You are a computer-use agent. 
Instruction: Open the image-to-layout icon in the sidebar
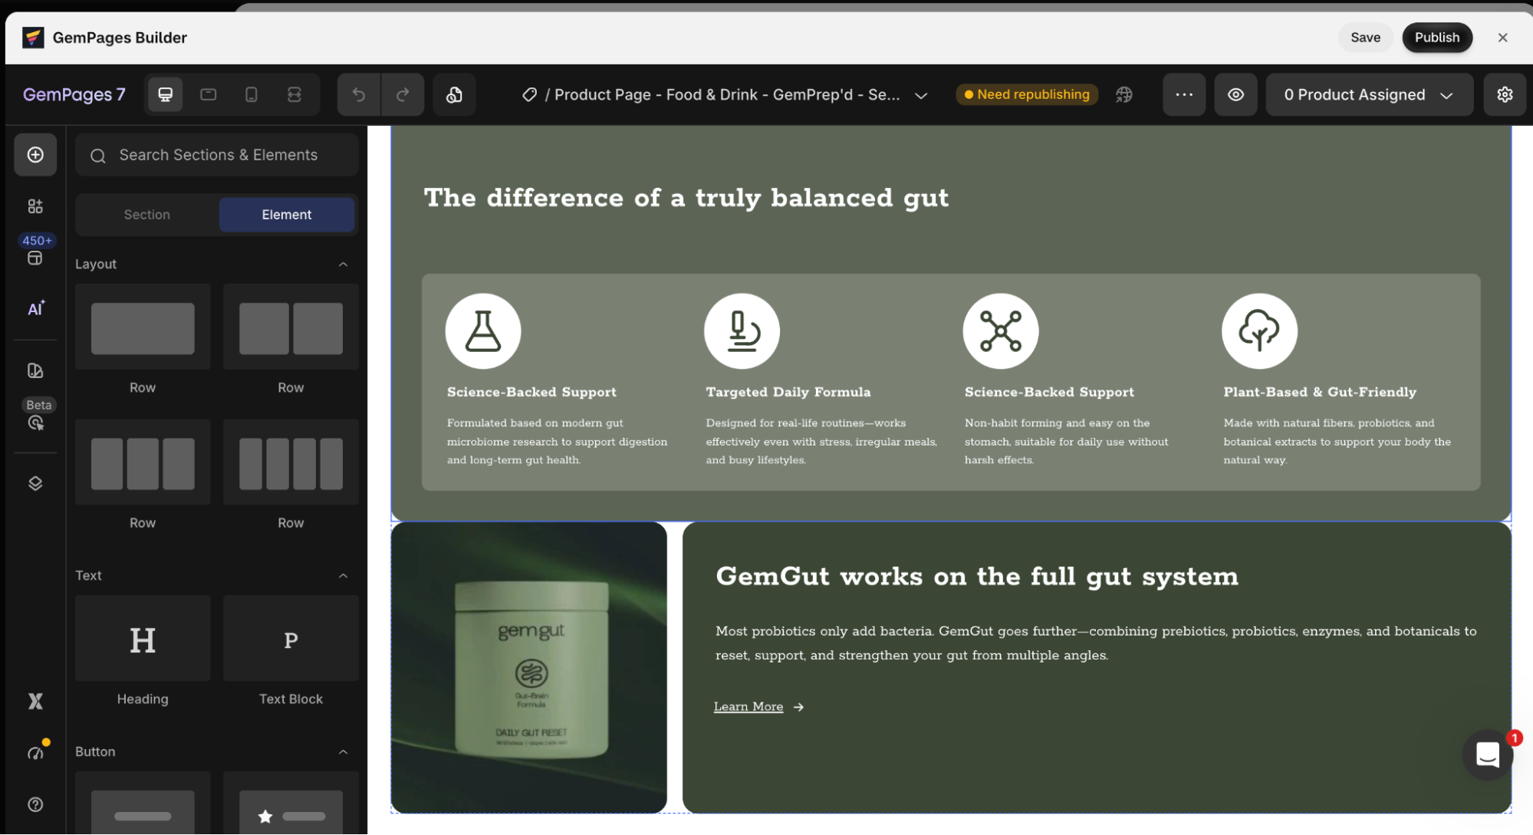(35, 371)
